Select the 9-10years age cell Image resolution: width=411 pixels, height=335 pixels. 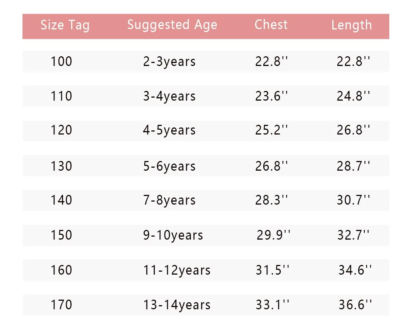[173, 236]
